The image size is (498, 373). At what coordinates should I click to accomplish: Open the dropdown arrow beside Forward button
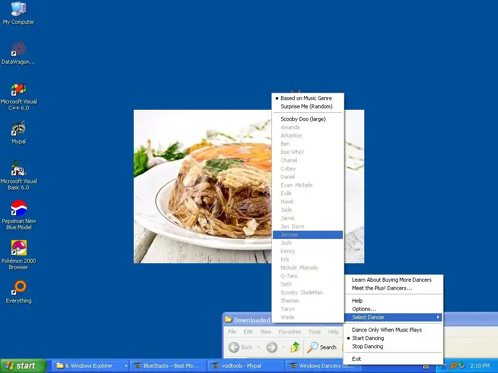pyautogui.click(x=283, y=347)
